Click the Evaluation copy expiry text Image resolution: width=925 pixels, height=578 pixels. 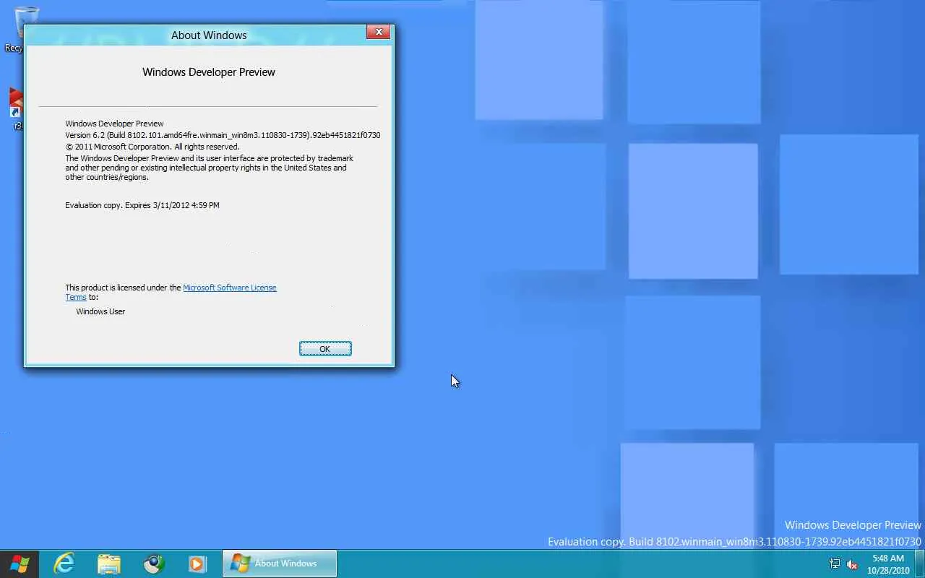[x=142, y=205]
